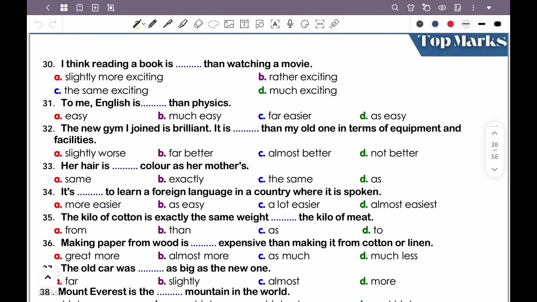
Task: Open the three-dot more options menu
Action: pos(473,8)
